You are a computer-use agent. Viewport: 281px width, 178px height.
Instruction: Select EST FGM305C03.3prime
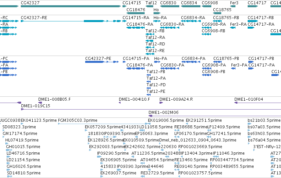pos(78,120)
